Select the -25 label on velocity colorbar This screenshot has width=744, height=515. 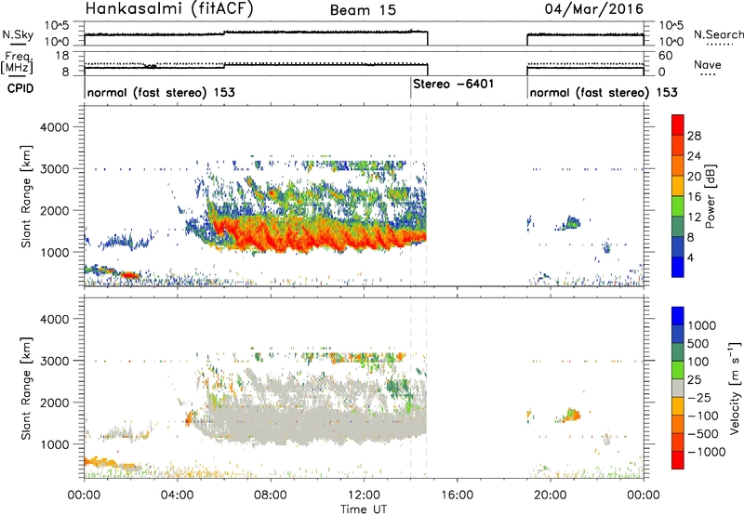point(700,397)
